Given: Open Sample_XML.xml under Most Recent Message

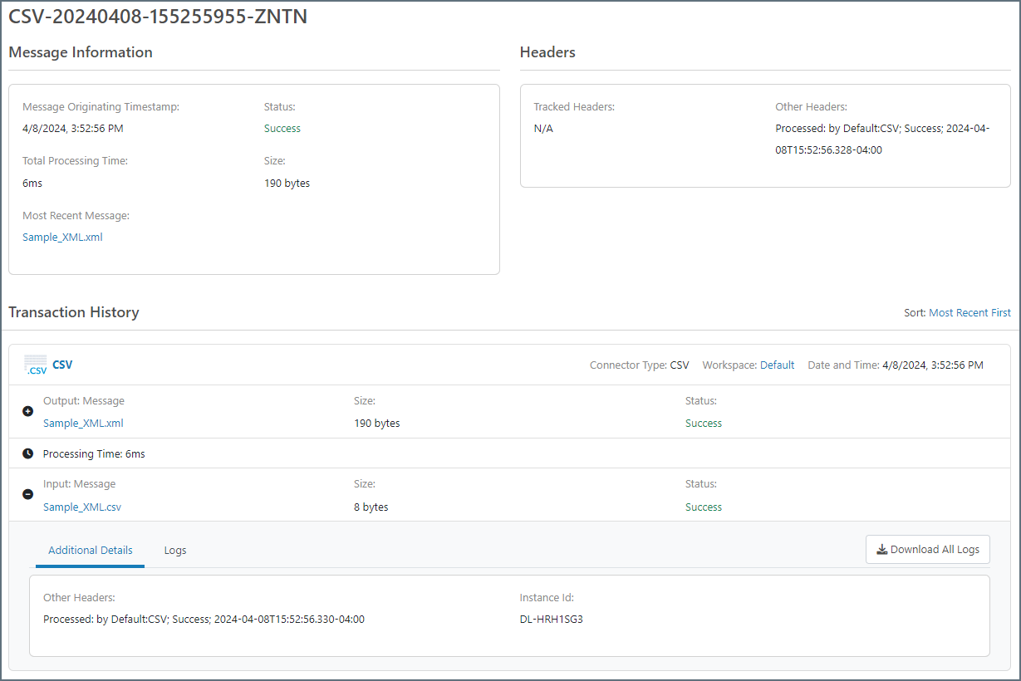Looking at the screenshot, I should click(62, 237).
